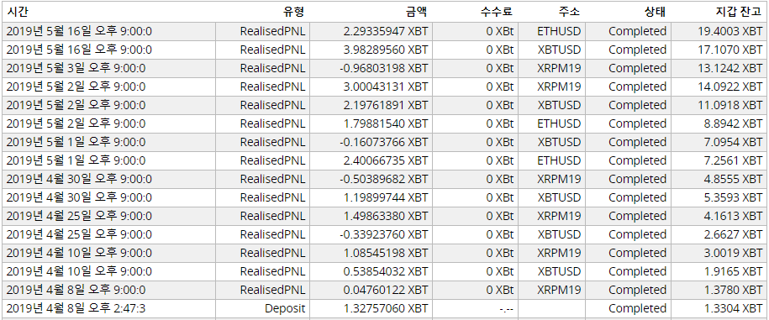Click the time 2019년 4월 8일 오후 2:47:3
Screen dimensions: 769x320
pyautogui.click(x=76, y=309)
